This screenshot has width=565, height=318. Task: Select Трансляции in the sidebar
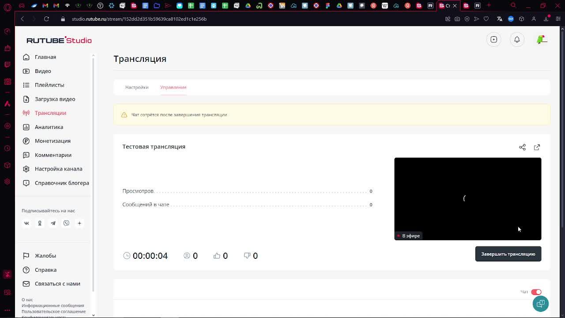50,113
